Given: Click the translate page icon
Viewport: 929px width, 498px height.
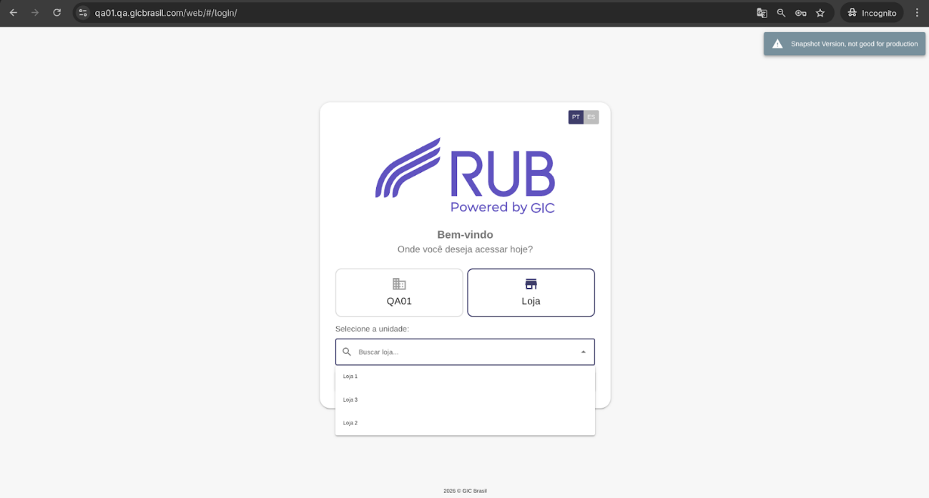Looking at the screenshot, I should [x=762, y=13].
